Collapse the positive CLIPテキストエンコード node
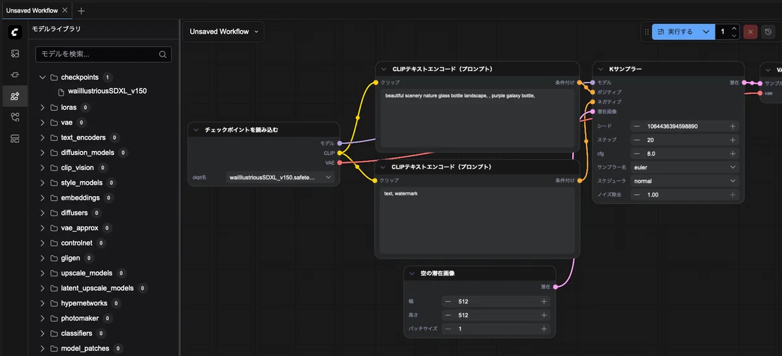This screenshot has width=782, height=356. (x=383, y=68)
